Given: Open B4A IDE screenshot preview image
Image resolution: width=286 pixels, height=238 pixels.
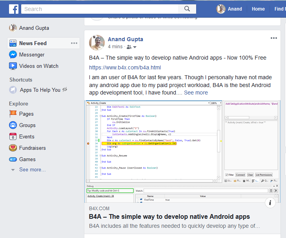Looking at the screenshot, I should [x=182, y=151].
